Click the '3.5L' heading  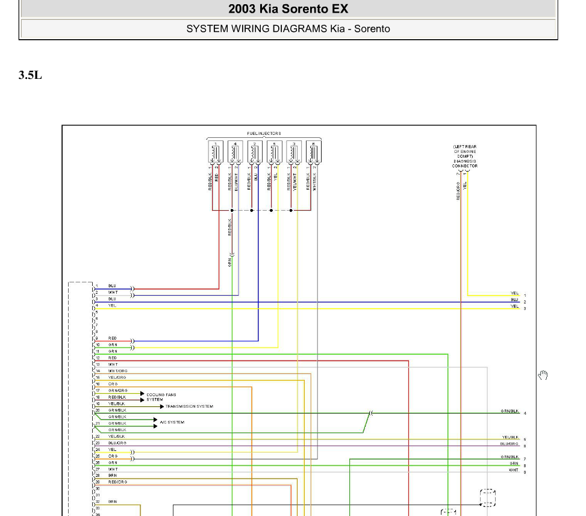coord(30,75)
